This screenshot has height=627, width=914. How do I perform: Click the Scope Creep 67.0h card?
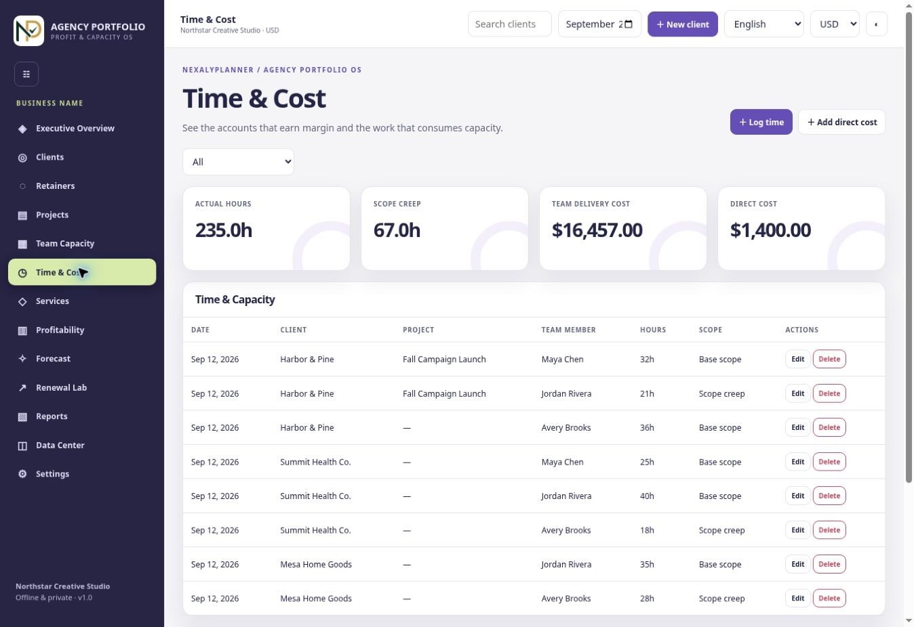coord(445,228)
